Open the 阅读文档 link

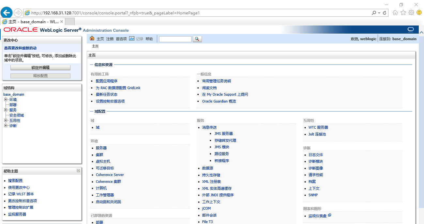pyautogui.click(x=209, y=88)
